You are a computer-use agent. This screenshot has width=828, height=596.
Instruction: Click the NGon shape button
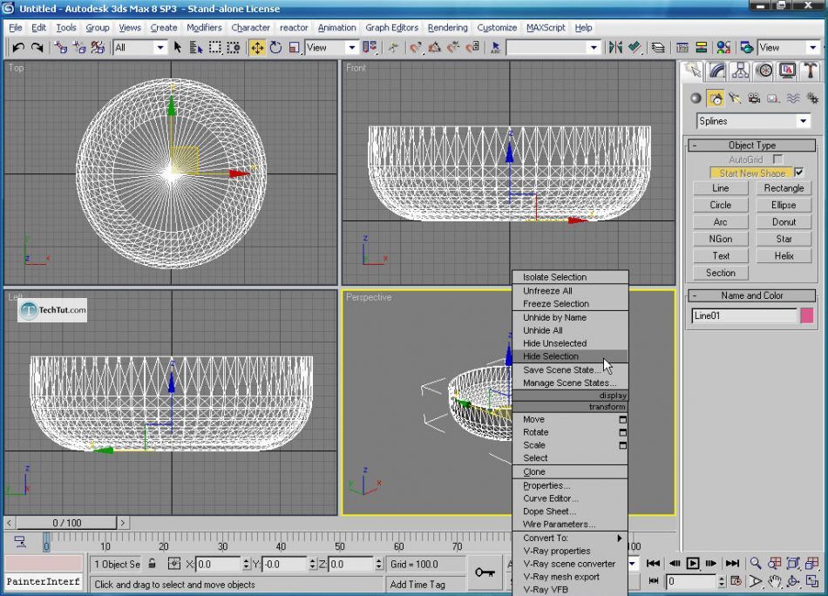[720, 239]
